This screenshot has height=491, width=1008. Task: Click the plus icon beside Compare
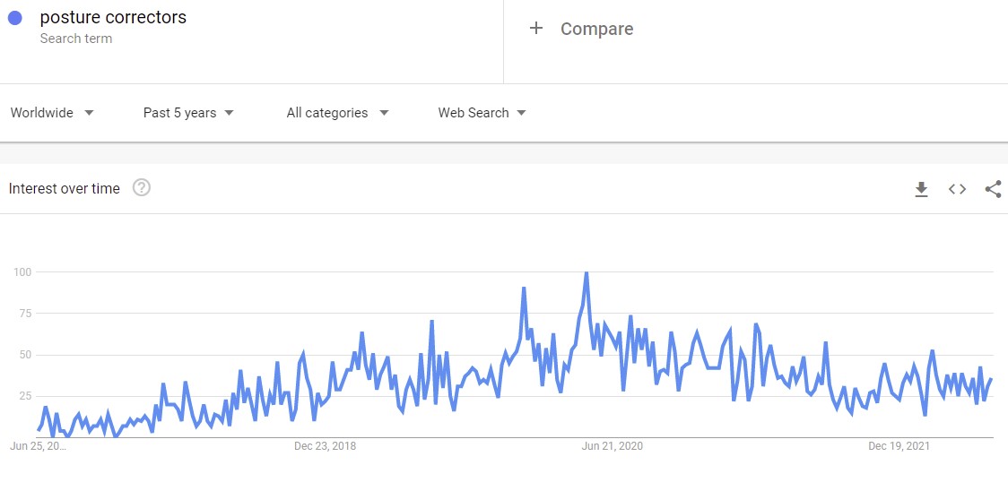[x=536, y=29]
